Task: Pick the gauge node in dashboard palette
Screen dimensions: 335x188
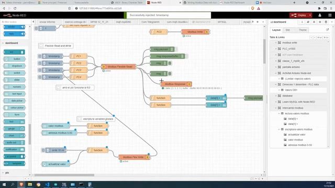Action: (x=14, y=128)
